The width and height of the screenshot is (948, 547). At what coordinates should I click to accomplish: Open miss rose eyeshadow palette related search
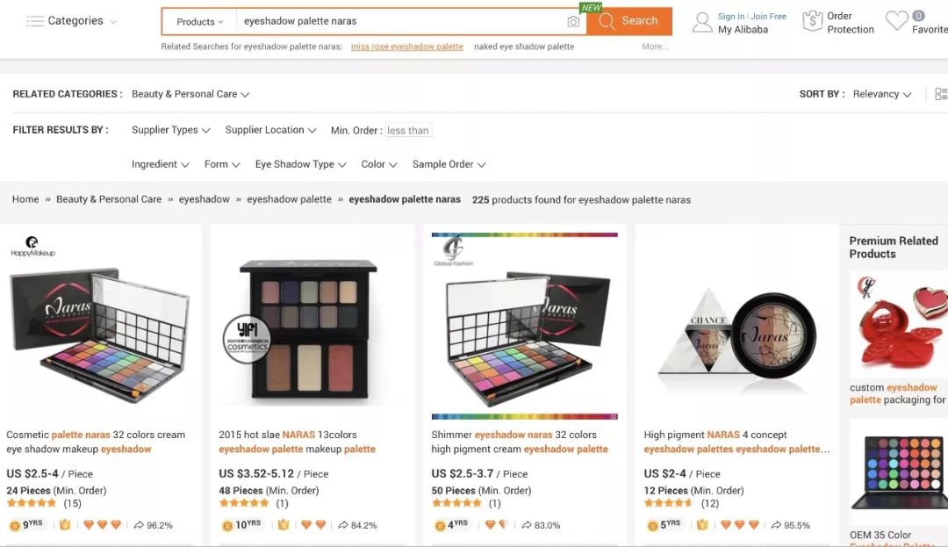coord(407,47)
